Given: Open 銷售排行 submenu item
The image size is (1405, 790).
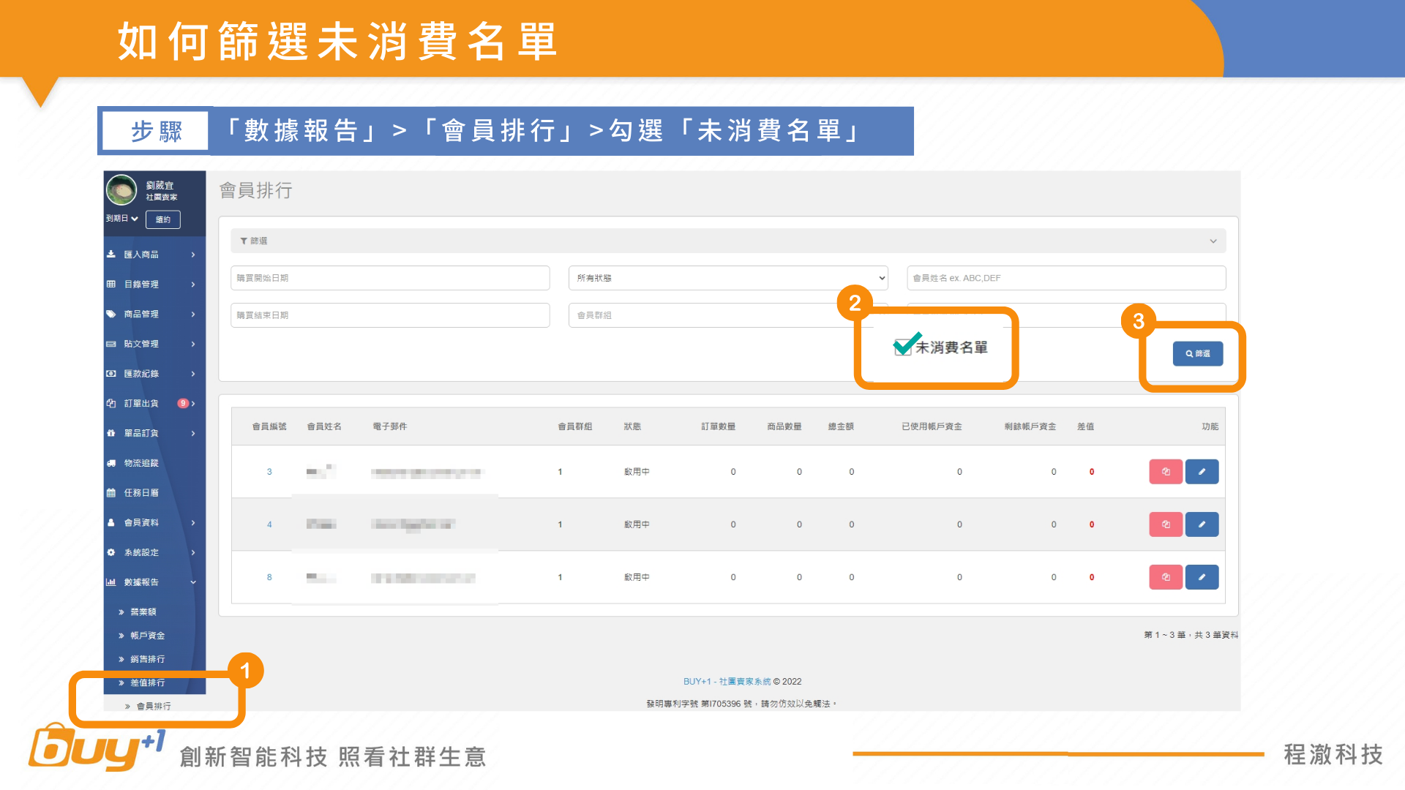Looking at the screenshot, I should [147, 659].
